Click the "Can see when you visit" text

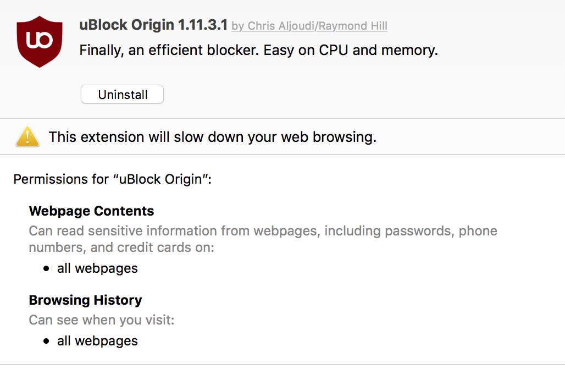[102, 320]
